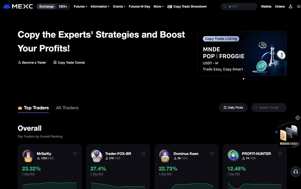Open Dominus Keen trader name
Viewport: 301px width, 189px height.
click(x=186, y=154)
